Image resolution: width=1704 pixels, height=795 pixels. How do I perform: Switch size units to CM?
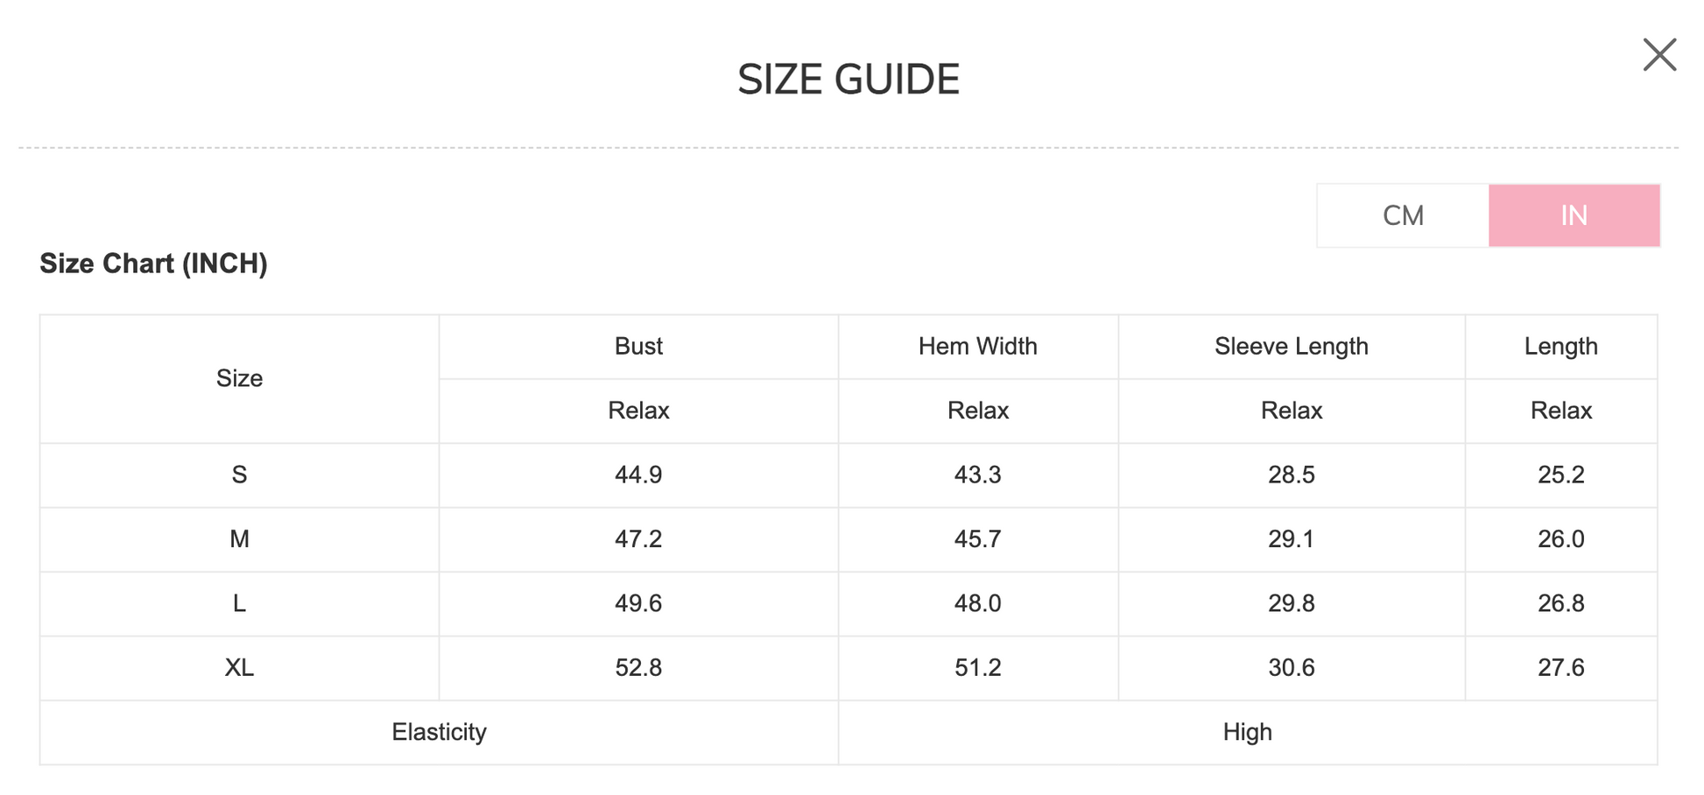click(x=1403, y=215)
